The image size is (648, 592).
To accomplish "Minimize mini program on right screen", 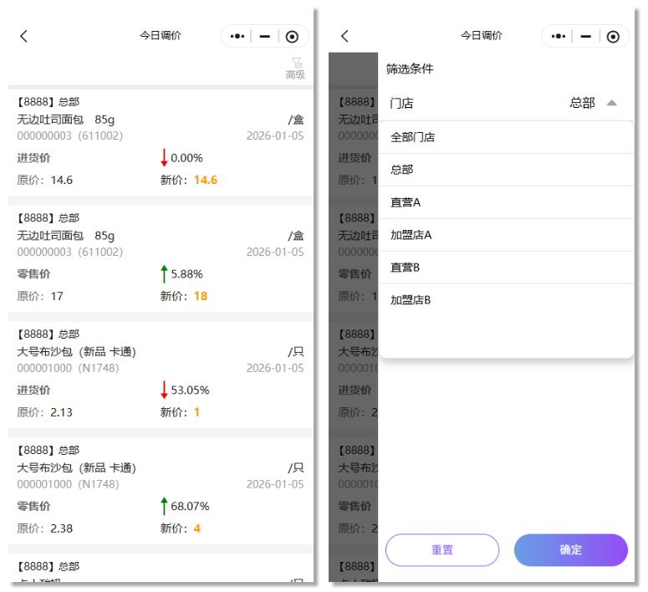I will 586,36.
